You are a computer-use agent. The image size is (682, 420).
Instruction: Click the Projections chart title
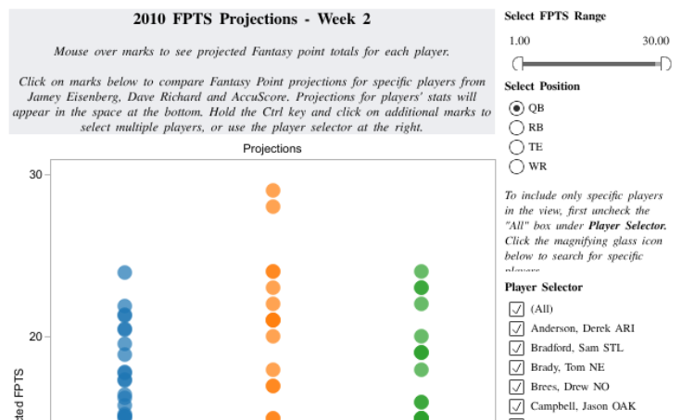click(x=272, y=148)
